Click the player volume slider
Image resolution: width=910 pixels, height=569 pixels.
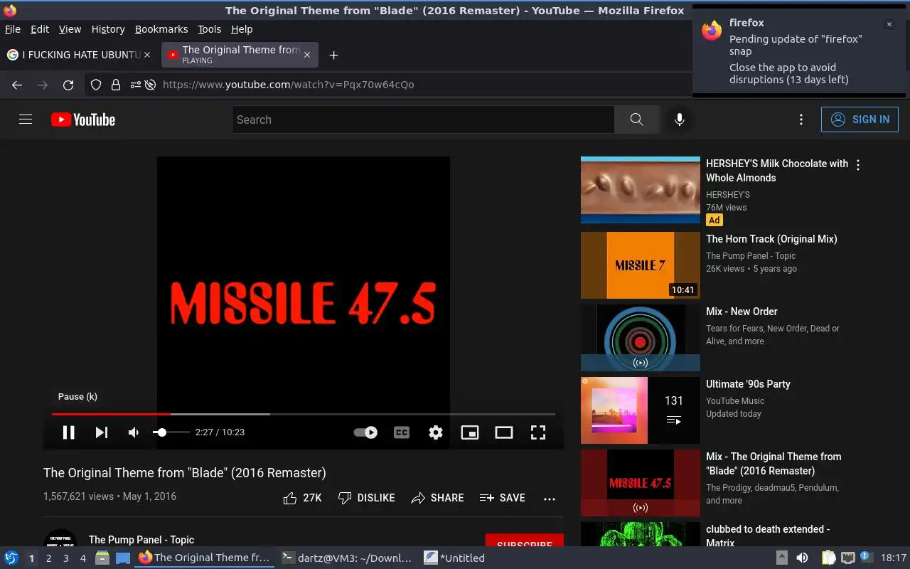(x=171, y=432)
